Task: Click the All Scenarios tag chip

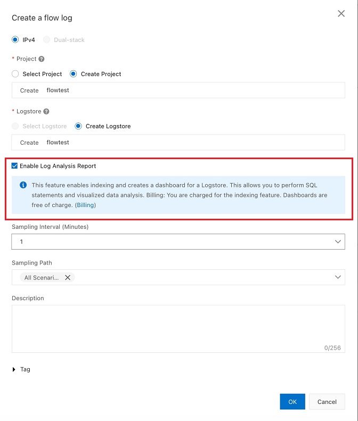Action: (x=42, y=277)
